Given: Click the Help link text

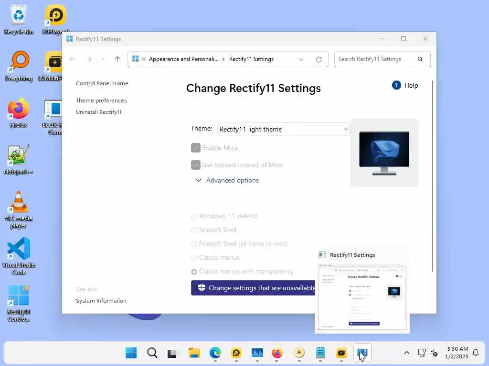Looking at the screenshot, I should pyautogui.click(x=411, y=86).
